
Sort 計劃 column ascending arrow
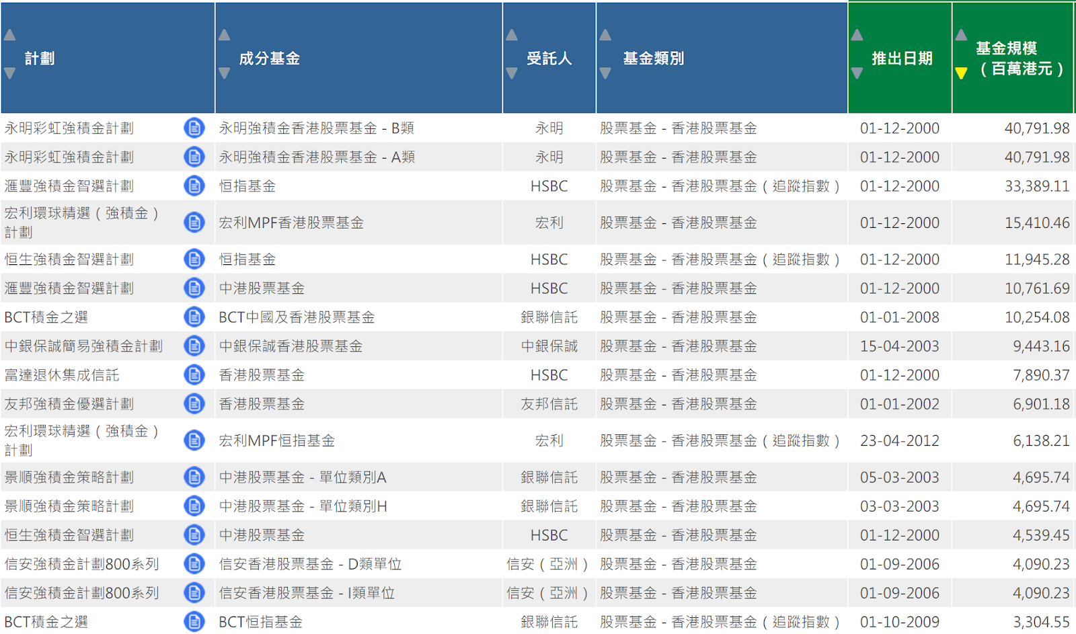click(x=9, y=35)
